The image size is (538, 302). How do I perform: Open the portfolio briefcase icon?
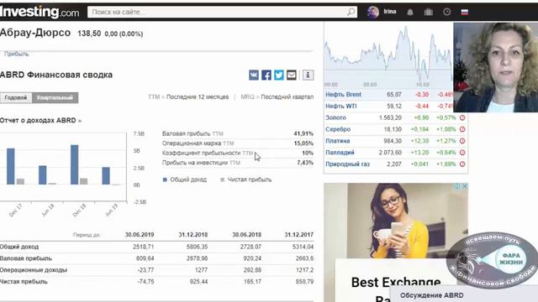(x=428, y=12)
